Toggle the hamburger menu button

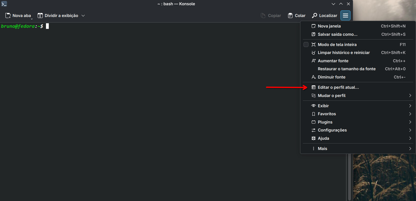(345, 15)
